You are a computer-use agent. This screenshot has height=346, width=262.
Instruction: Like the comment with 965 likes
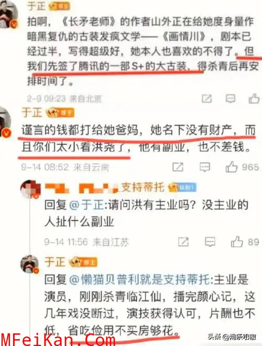[x=232, y=167]
